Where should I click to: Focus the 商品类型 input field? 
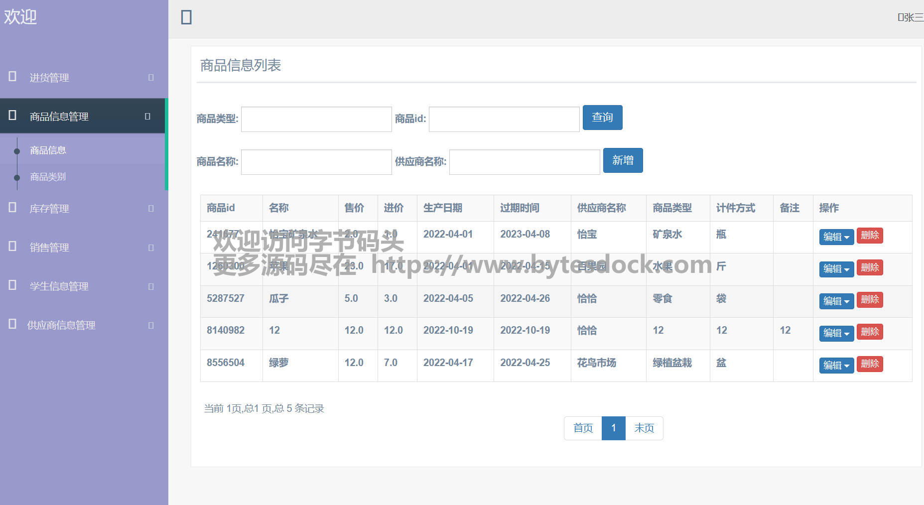pos(316,119)
